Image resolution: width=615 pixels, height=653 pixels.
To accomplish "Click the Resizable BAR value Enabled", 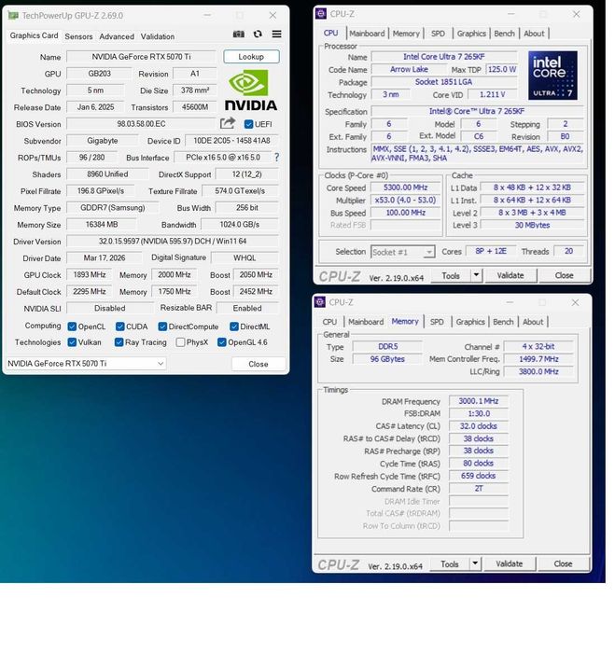I will tap(247, 308).
